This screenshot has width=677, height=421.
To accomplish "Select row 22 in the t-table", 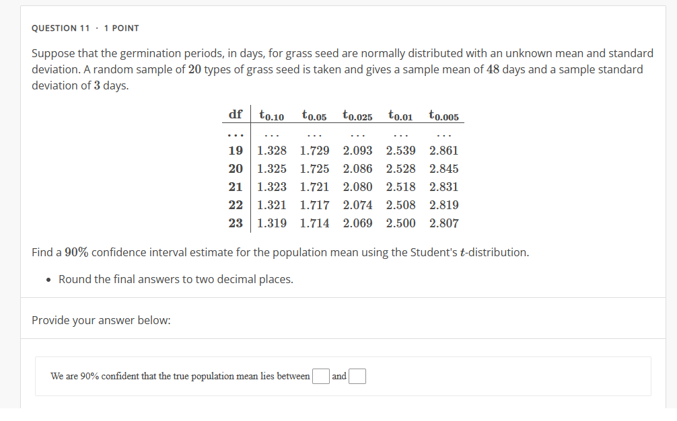I will 236,204.
